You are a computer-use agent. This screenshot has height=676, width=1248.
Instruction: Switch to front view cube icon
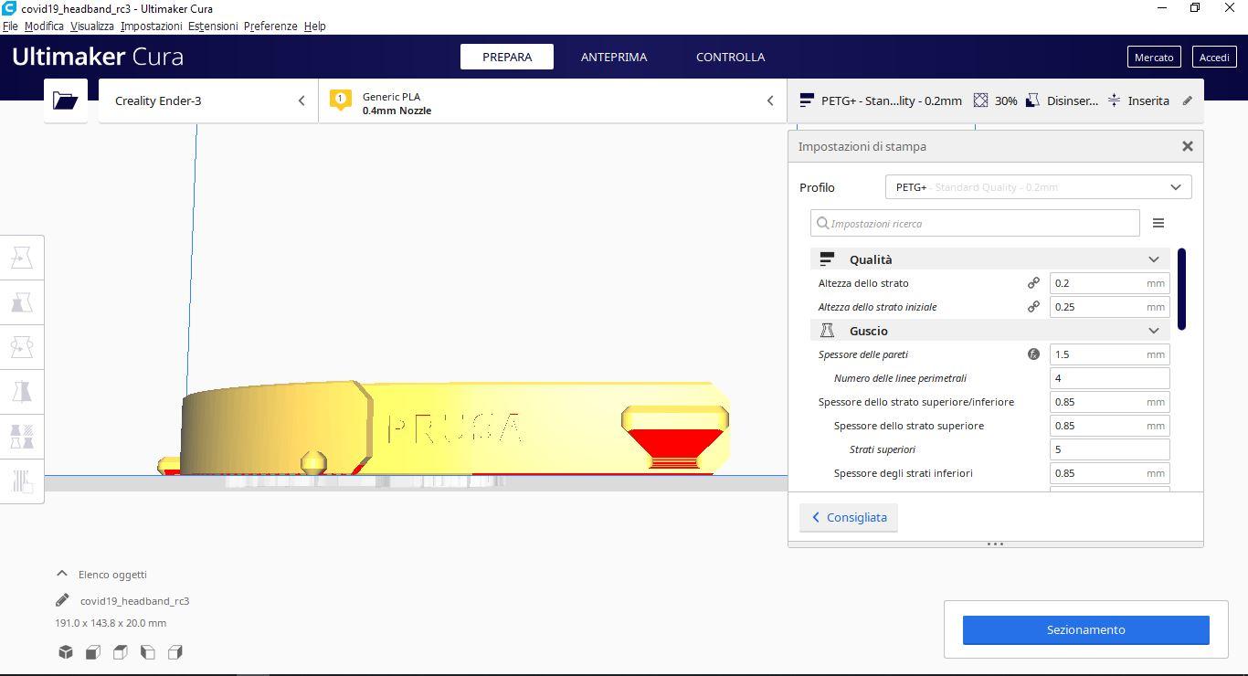point(93,652)
